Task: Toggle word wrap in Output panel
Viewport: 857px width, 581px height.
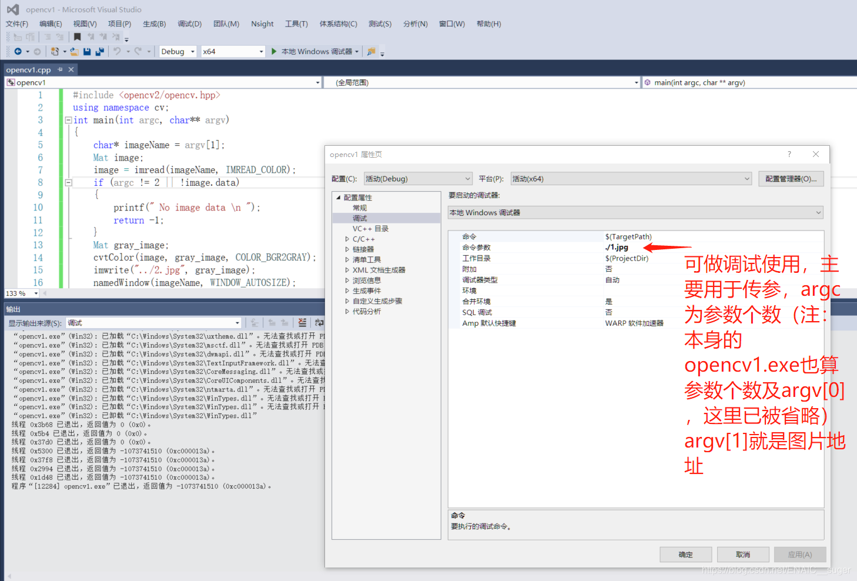Action: 319,322
